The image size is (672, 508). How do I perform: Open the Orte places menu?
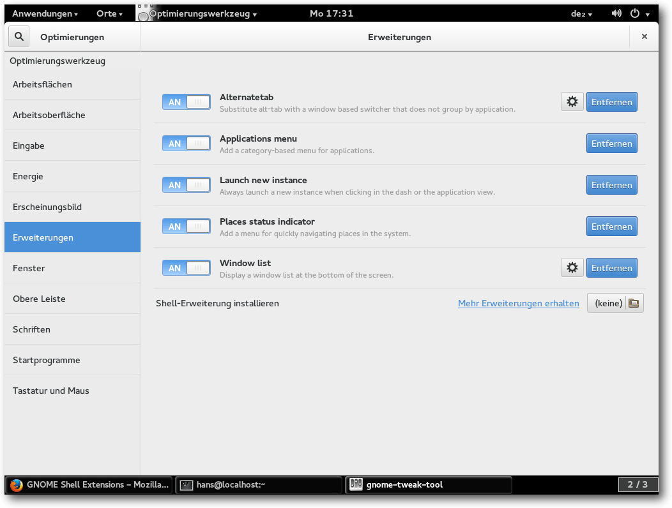point(110,13)
